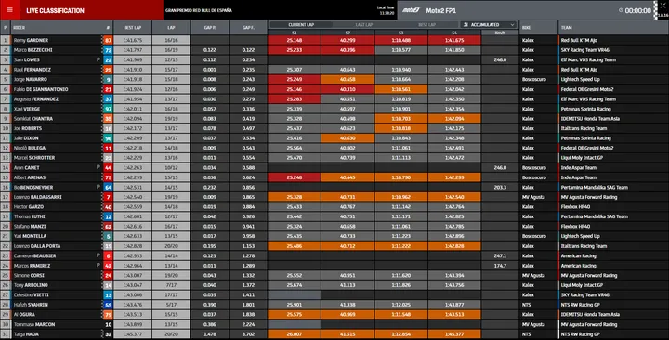The width and height of the screenshot is (669, 340).
Task: Select rider row Marco Bezzecchi
Action: tap(334, 50)
